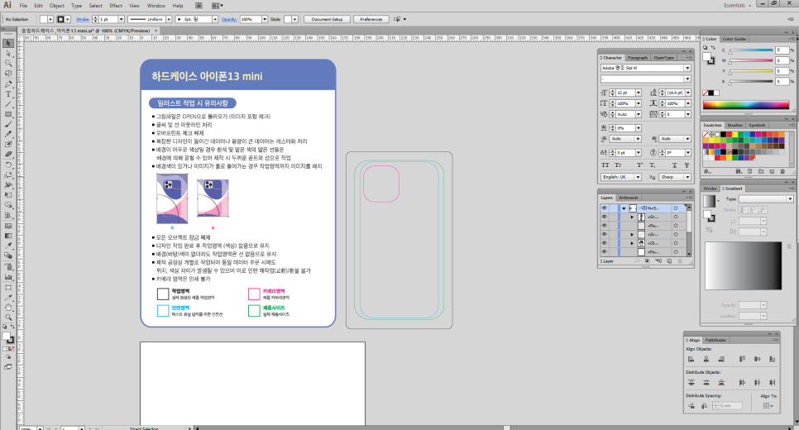Image resolution: width=799 pixels, height=430 pixels.
Task: Open the Effect menu
Action: click(x=116, y=6)
